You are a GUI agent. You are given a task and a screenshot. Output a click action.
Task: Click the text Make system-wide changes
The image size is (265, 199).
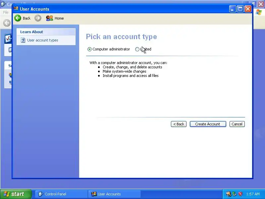(125, 71)
